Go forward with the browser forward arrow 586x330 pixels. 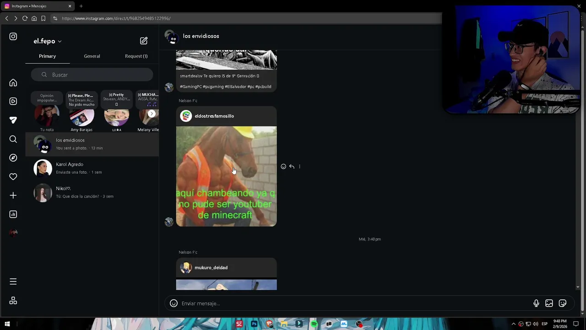tap(16, 18)
